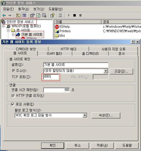This screenshot has height=151, width=141.
Task: Open the 파일(F) menu
Action: tap(8, 9)
